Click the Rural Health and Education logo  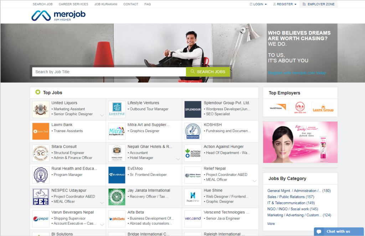pyautogui.click(x=41, y=175)
